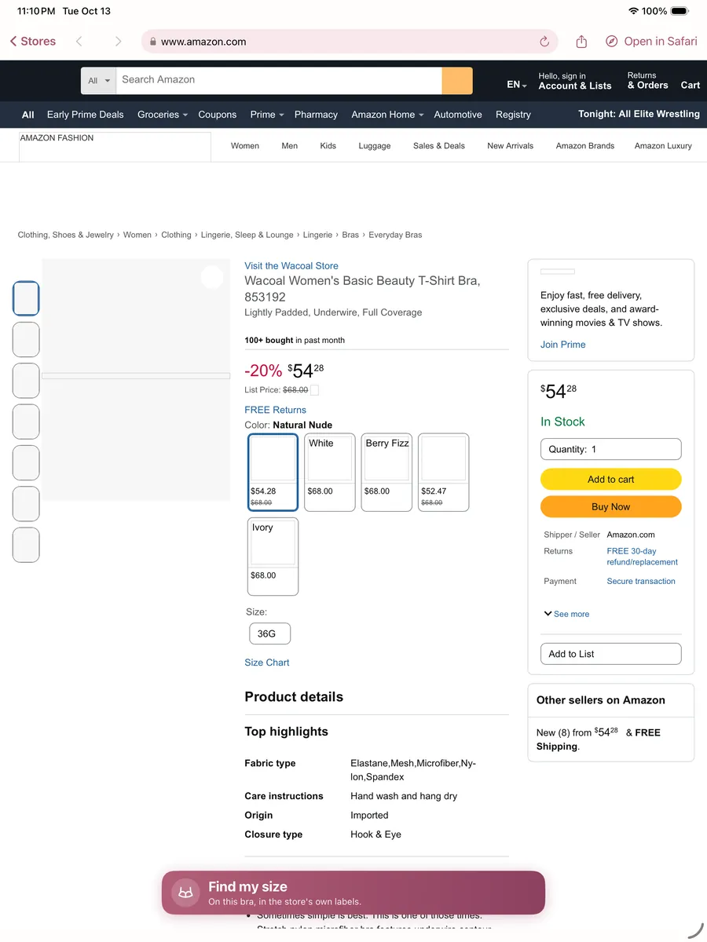Tap the Find my size banner

point(353,893)
